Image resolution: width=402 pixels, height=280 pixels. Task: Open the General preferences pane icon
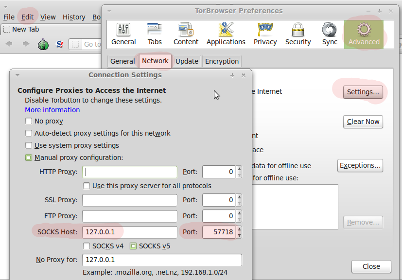point(123,34)
